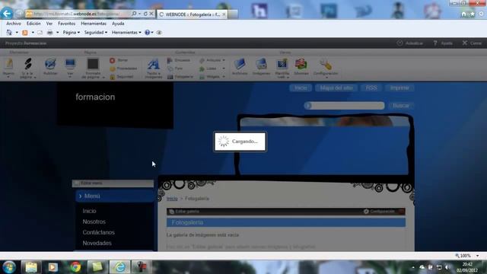Add an Encuesta poll content
Screen dimensions: 487x274
179,60
